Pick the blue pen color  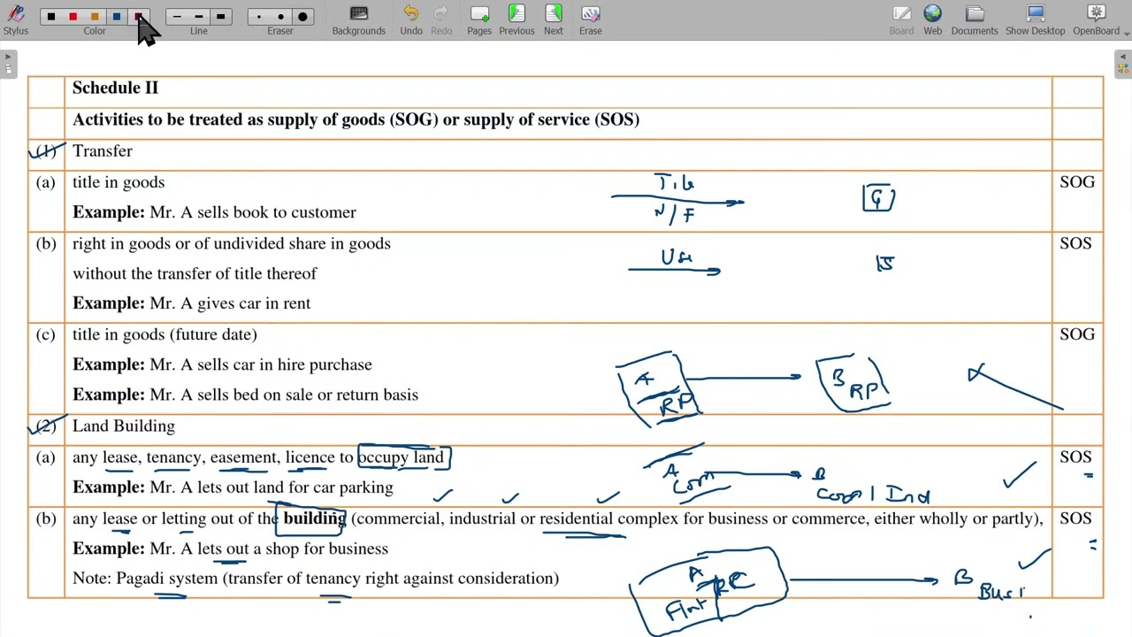(x=116, y=16)
